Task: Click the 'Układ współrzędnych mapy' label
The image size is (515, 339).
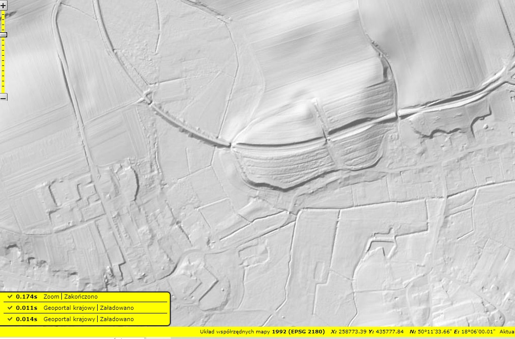Action: click(x=235, y=332)
